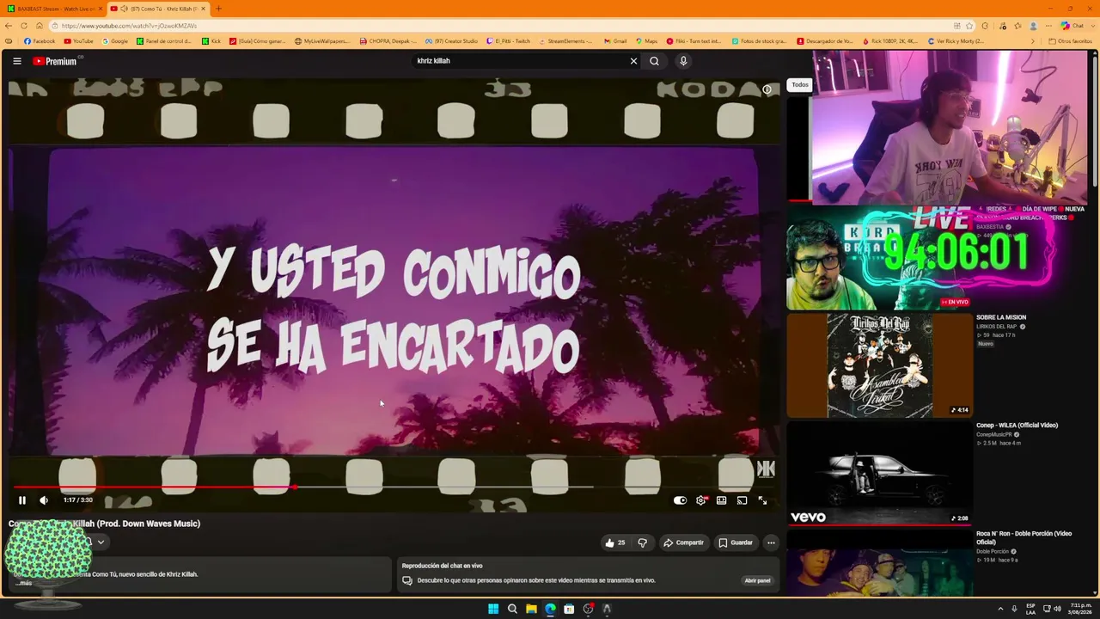Open File Explorer from the taskbar

[531, 609]
